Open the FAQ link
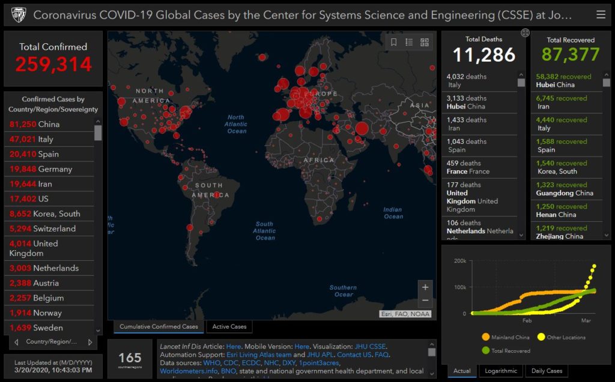The width and height of the screenshot is (615, 382). [381, 354]
